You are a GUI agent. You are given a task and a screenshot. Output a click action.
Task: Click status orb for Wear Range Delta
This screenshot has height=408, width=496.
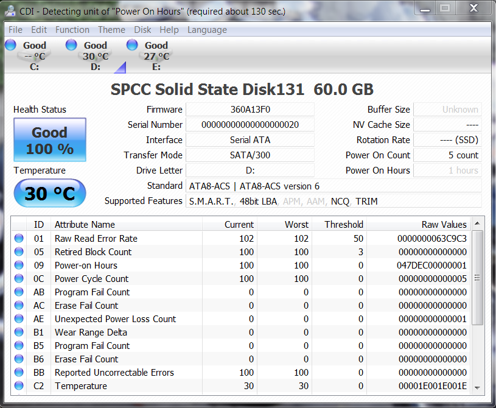click(x=19, y=332)
